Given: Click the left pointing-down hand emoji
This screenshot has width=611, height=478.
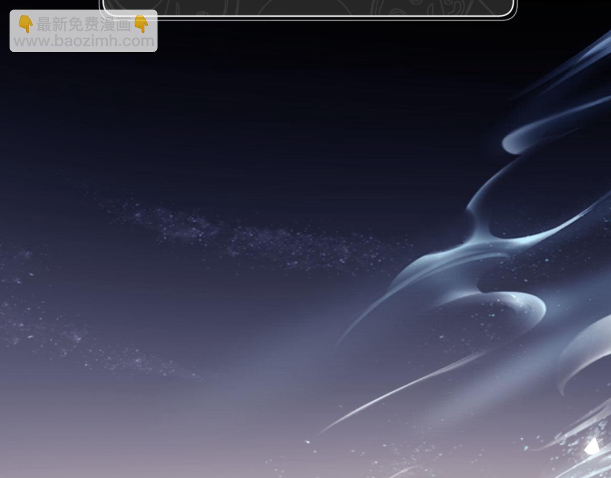Looking at the screenshot, I should (x=26, y=24).
